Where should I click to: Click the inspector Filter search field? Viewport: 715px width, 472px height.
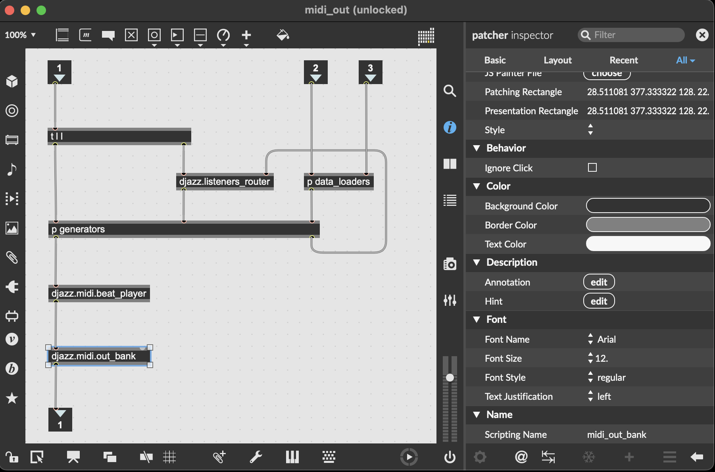pyautogui.click(x=631, y=35)
